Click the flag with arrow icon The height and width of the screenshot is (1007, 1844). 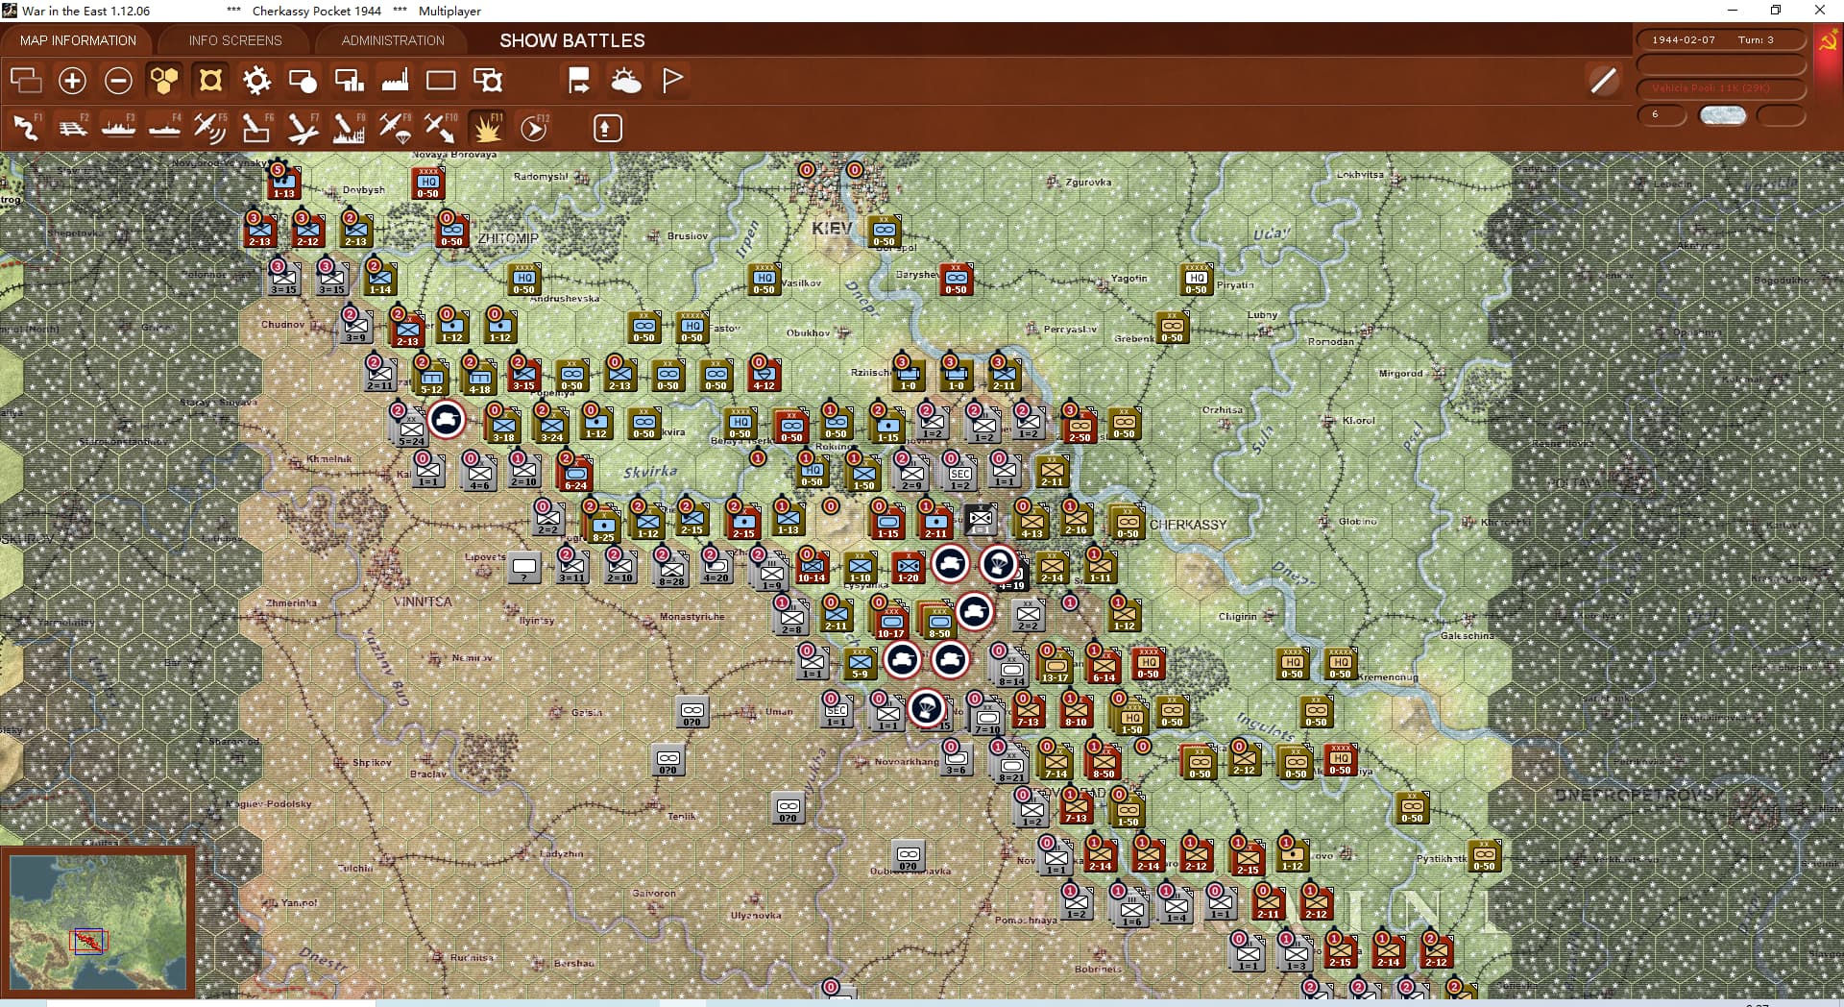(x=579, y=81)
